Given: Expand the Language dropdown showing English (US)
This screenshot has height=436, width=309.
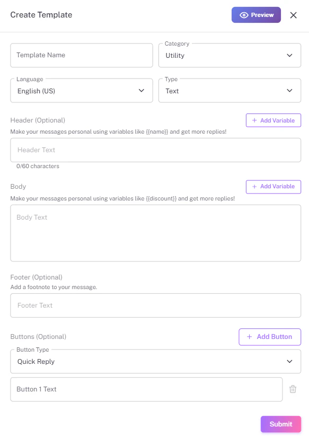Looking at the screenshot, I should pyautogui.click(x=82, y=90).
